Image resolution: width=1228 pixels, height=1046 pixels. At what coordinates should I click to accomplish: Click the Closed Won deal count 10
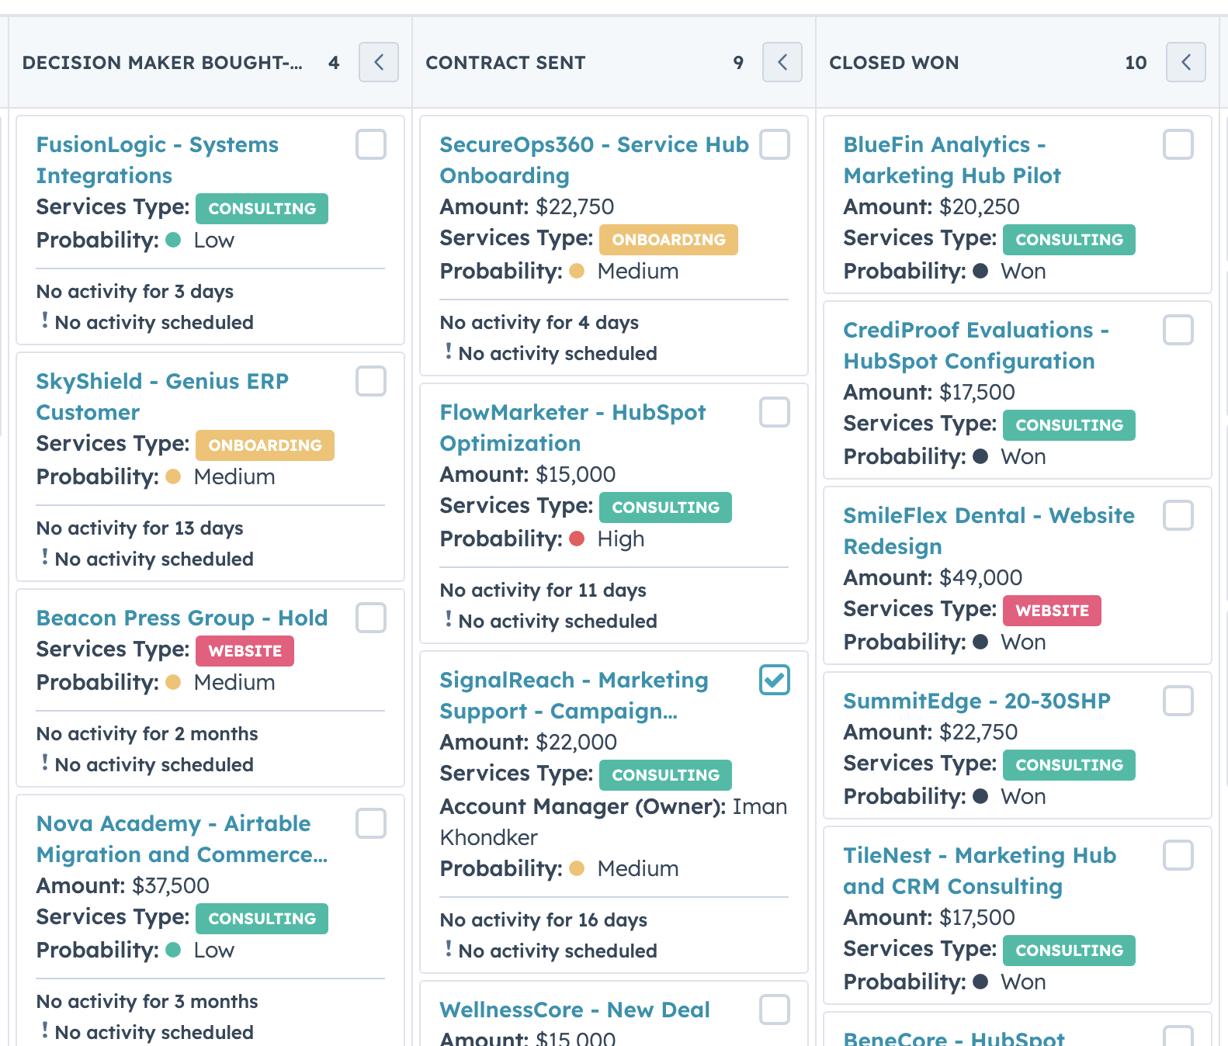1136,63
